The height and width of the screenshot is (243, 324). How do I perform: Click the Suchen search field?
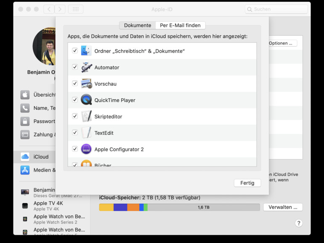[276, 9]
